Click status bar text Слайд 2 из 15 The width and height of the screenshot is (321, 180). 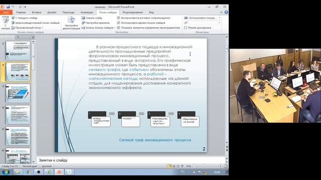click(x=10, y=166)
